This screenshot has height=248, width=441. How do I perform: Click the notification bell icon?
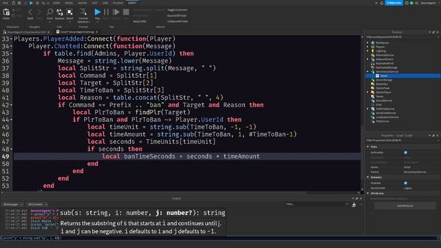[382, 3]
